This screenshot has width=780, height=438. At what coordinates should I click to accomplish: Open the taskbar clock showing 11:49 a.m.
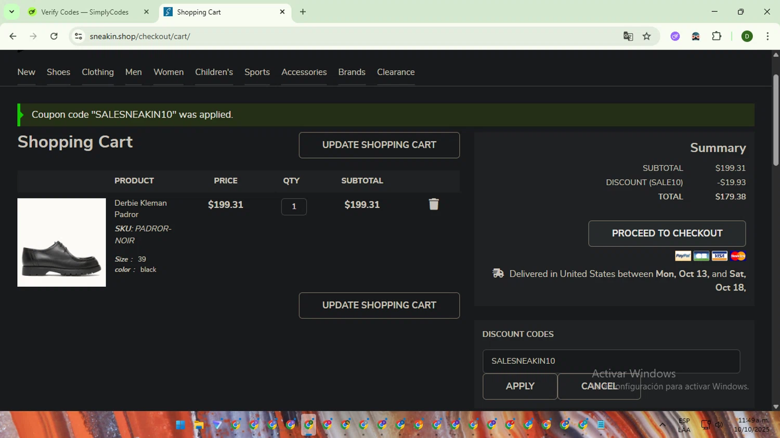752,425
